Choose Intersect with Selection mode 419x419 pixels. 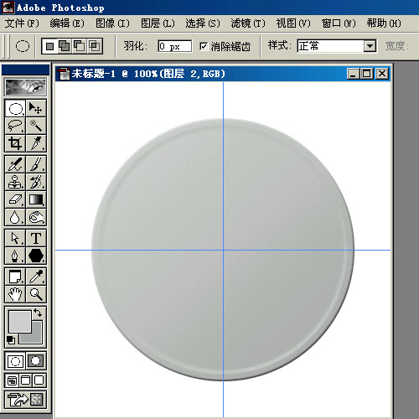95,46
